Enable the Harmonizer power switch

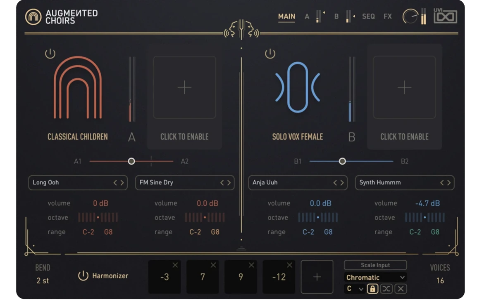tap(83, 276)
